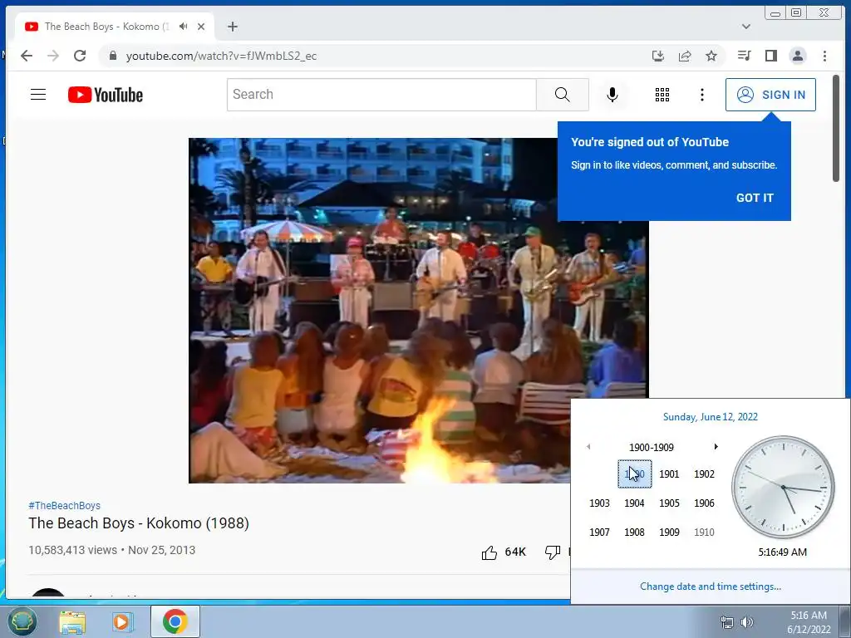851x638 pixels.
Task: Click Show desktop strip at taskbar end
Action: 845,621
